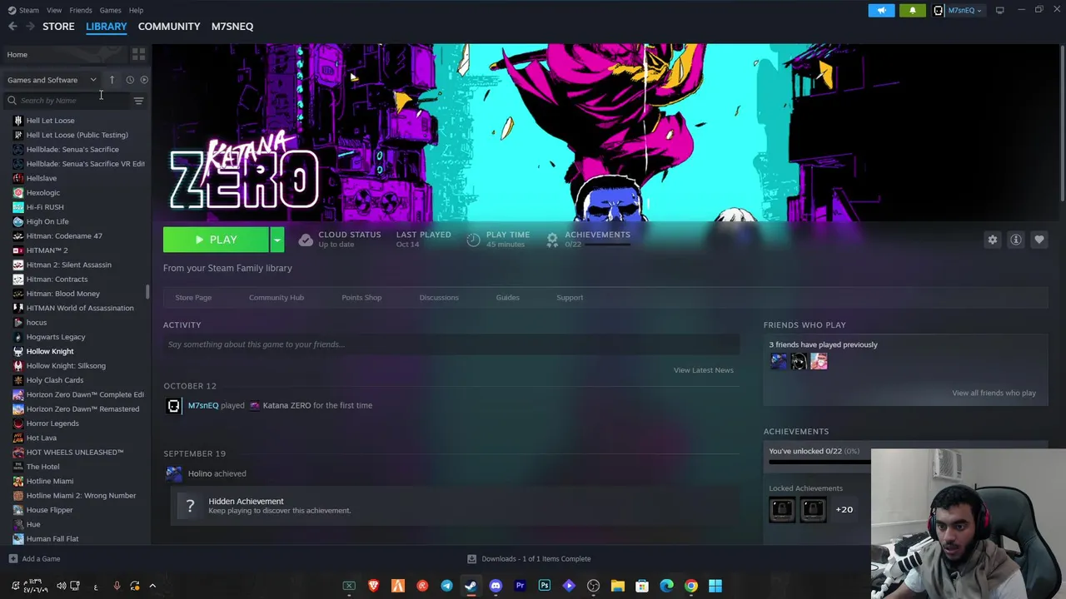Screen dimensions: 1066x599
Task: Open the Discussions link
Action: click(x=439, y=298)
